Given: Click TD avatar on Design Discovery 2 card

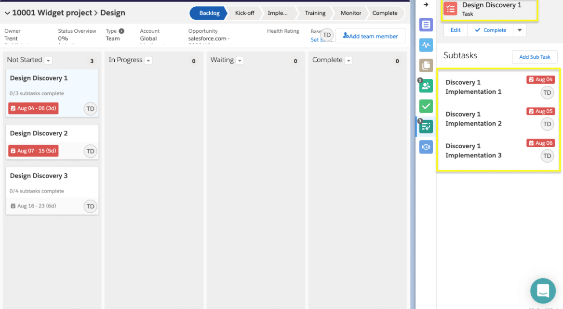Looking at the screenshot, I should click(90, 151).
